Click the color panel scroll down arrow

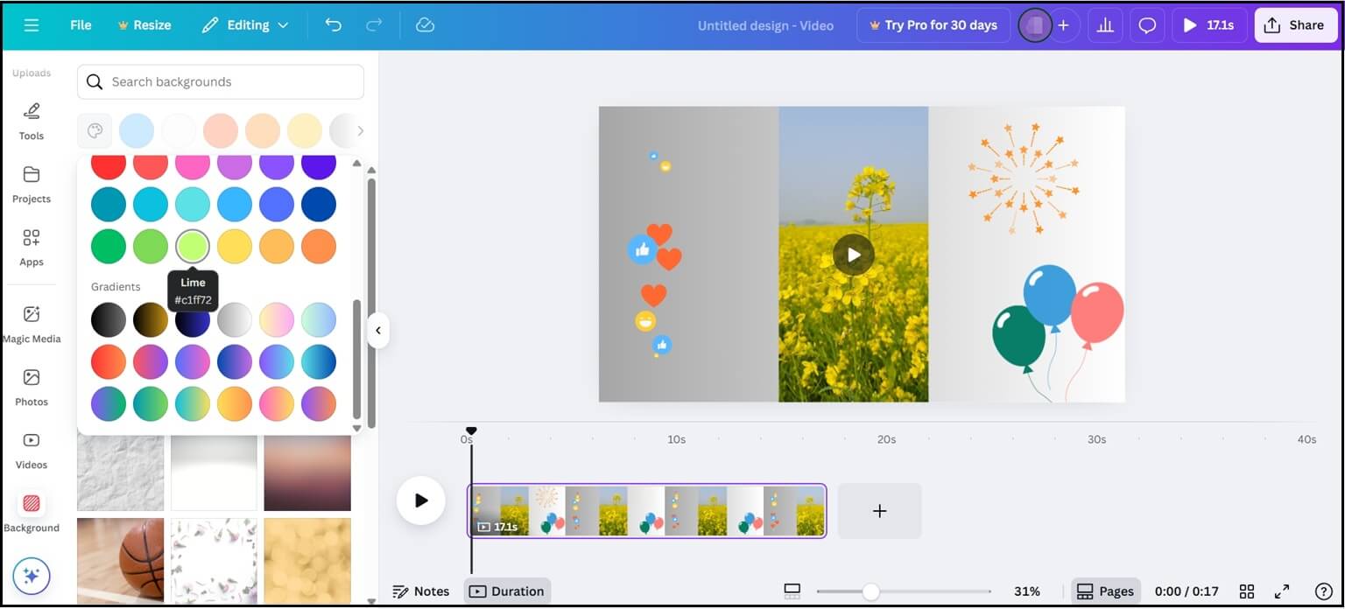click(x=356, y=428)
